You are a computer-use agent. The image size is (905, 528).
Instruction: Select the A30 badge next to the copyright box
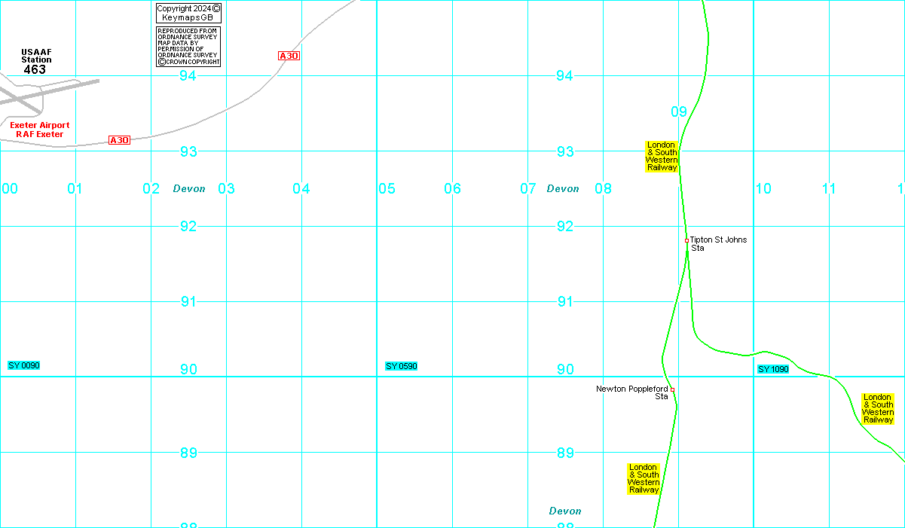click(x=289, y=56)
